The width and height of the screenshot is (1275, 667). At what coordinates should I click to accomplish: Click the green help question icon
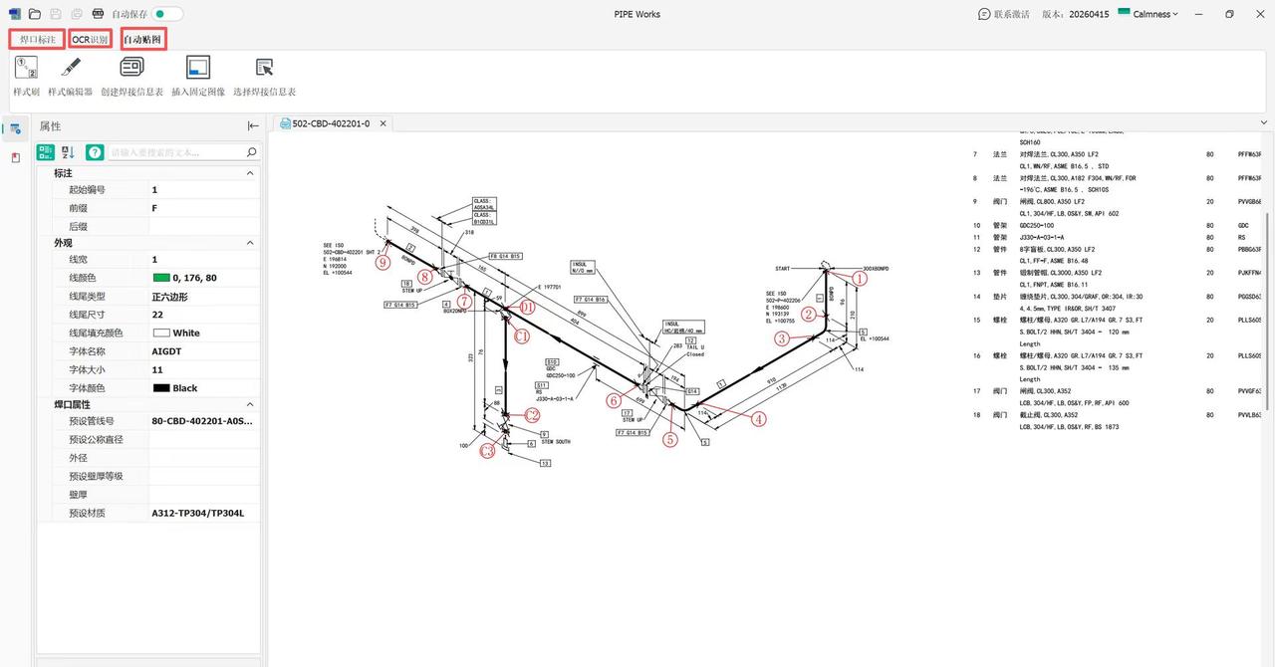pyautogui.click(x=95, y=152)
